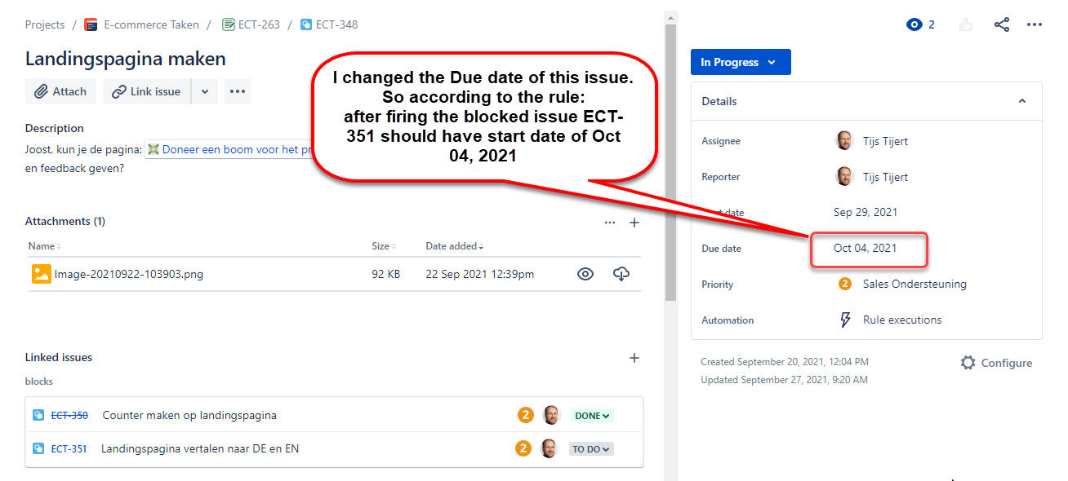The height and width of the screenshot is (481, 1068).
Task: Click the ECT-348 subtask type icon in breadcrumb
Action: point(306,24)
